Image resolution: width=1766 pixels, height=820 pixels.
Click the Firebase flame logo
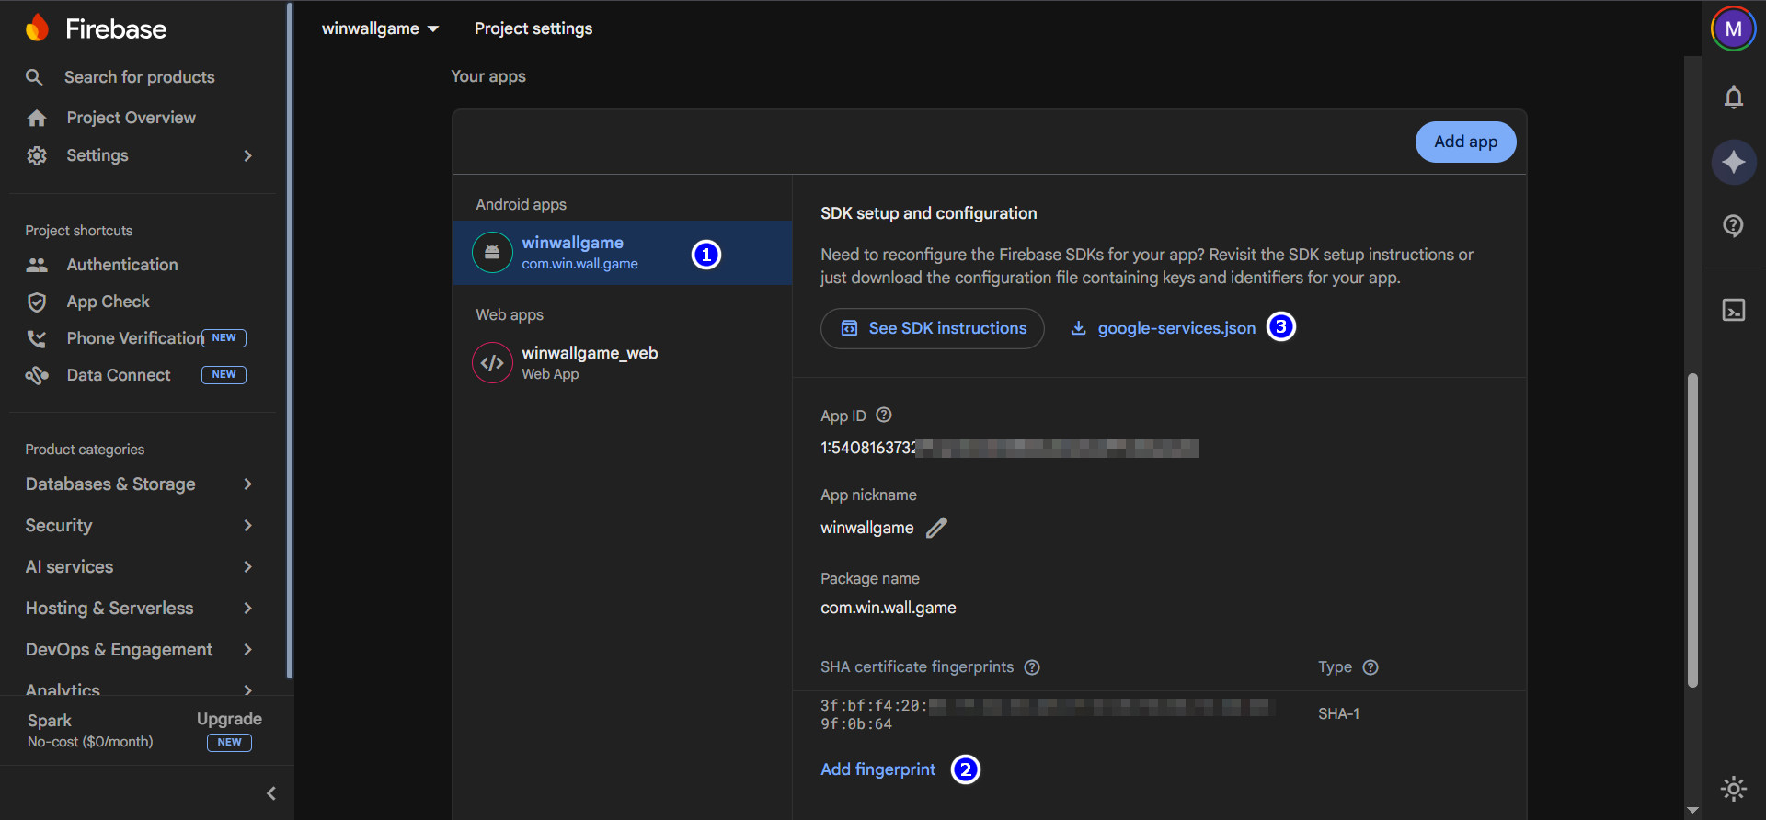(37, 28)
